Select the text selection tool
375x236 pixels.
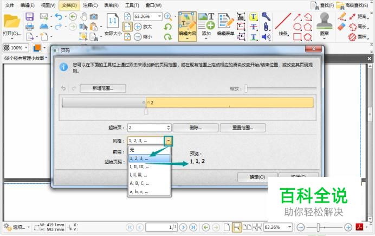tap(83, 27)
